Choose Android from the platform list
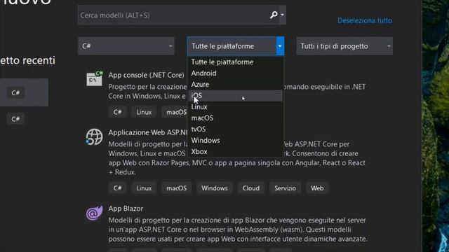 tap(235, 73)
